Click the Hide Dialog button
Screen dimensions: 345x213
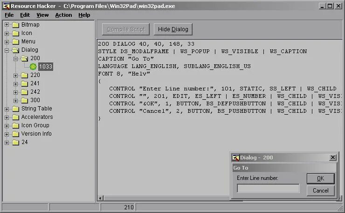(173, 29)
